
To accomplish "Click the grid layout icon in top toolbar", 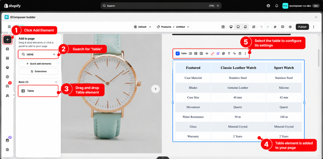I will tap(223, 27).
